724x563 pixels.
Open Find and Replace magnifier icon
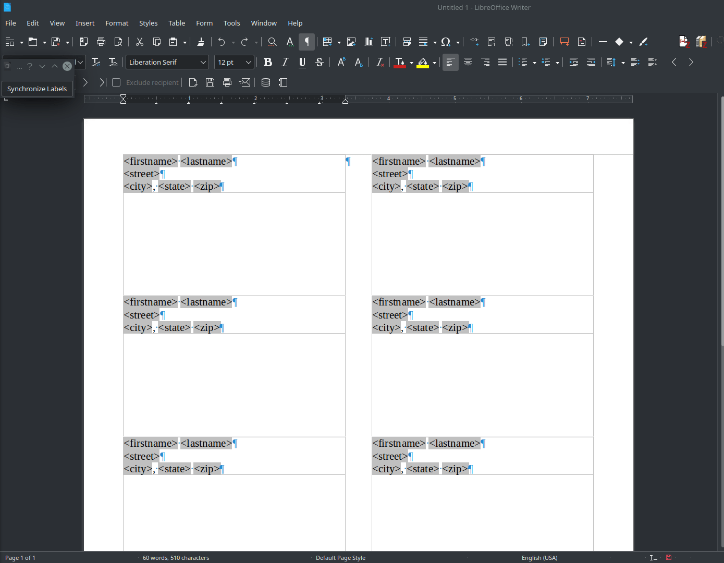[272, 42]
